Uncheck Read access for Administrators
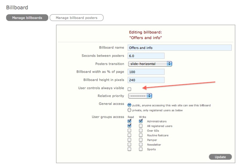The image size is (239, 166). pyautogui.click(x=129, y=121)
